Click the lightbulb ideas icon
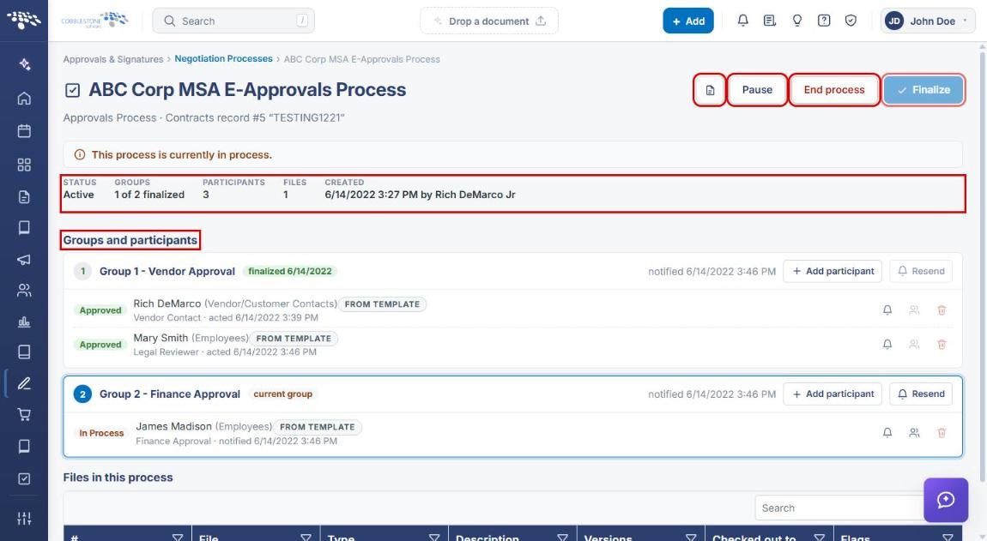This screenshot has height=541, width=987. [797, 21]
